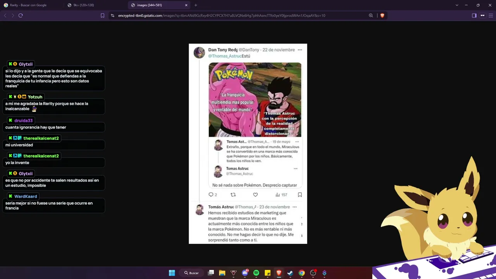
Task: Go forward to the next page
Action: point(12,15)
